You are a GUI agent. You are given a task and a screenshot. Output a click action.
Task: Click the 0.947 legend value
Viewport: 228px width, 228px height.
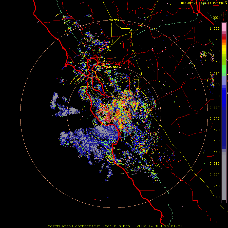point(215,40)
